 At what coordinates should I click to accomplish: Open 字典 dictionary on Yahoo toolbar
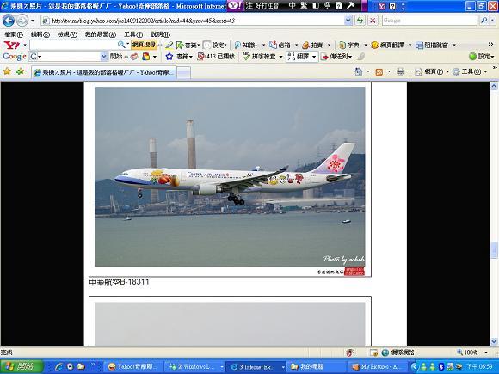[x=349, y=46]
